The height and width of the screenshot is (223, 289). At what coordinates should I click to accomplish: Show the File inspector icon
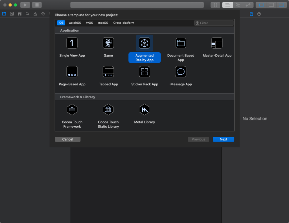pyautogui.click(x=251, y=14)
